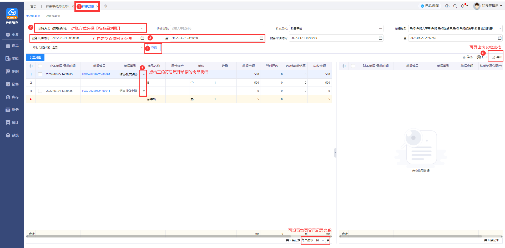This screenshot has height=248, width=505.
Task: Click the 筛选 filter icon
Action: pos(464,57)
